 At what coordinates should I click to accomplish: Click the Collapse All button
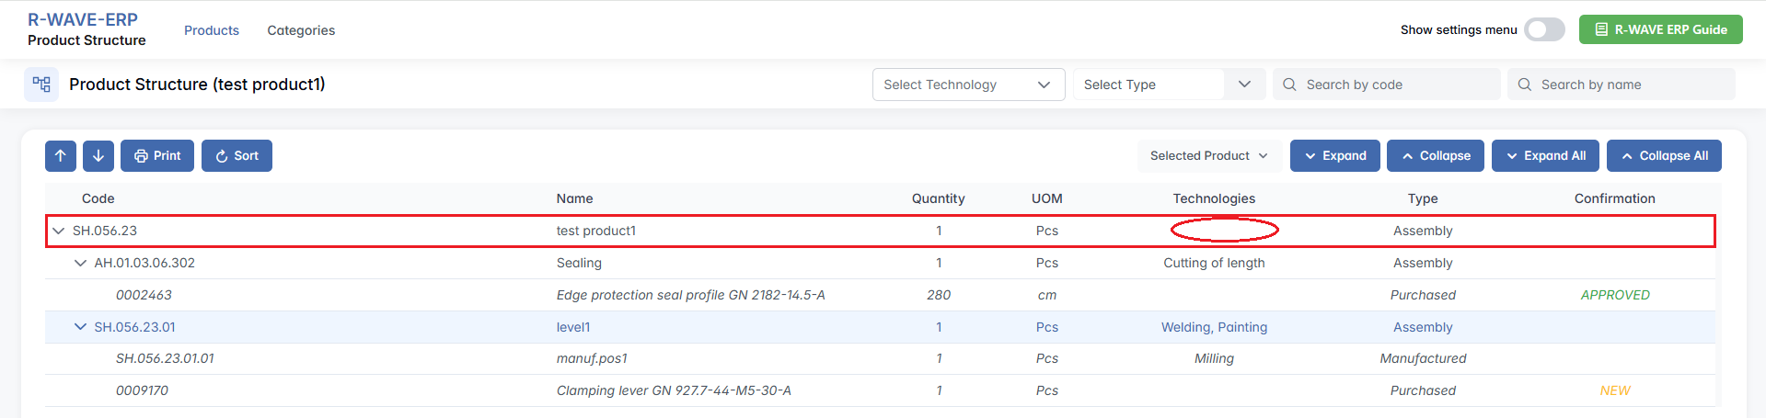(x=1663, y=156)
